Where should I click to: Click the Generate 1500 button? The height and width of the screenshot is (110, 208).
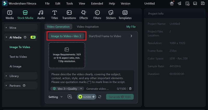tap(120, 97)
